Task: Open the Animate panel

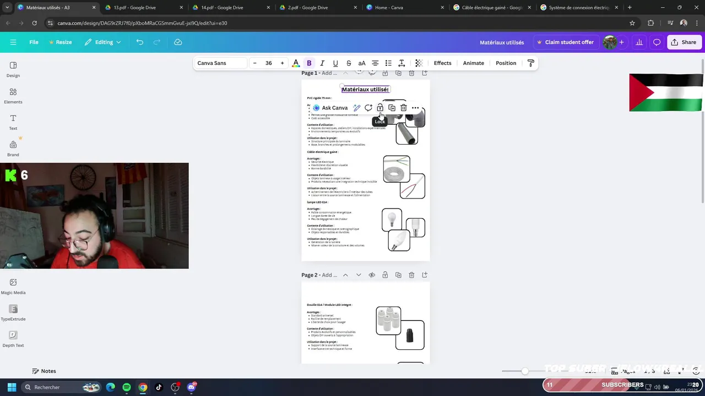Action: click(x=473, y=63)
